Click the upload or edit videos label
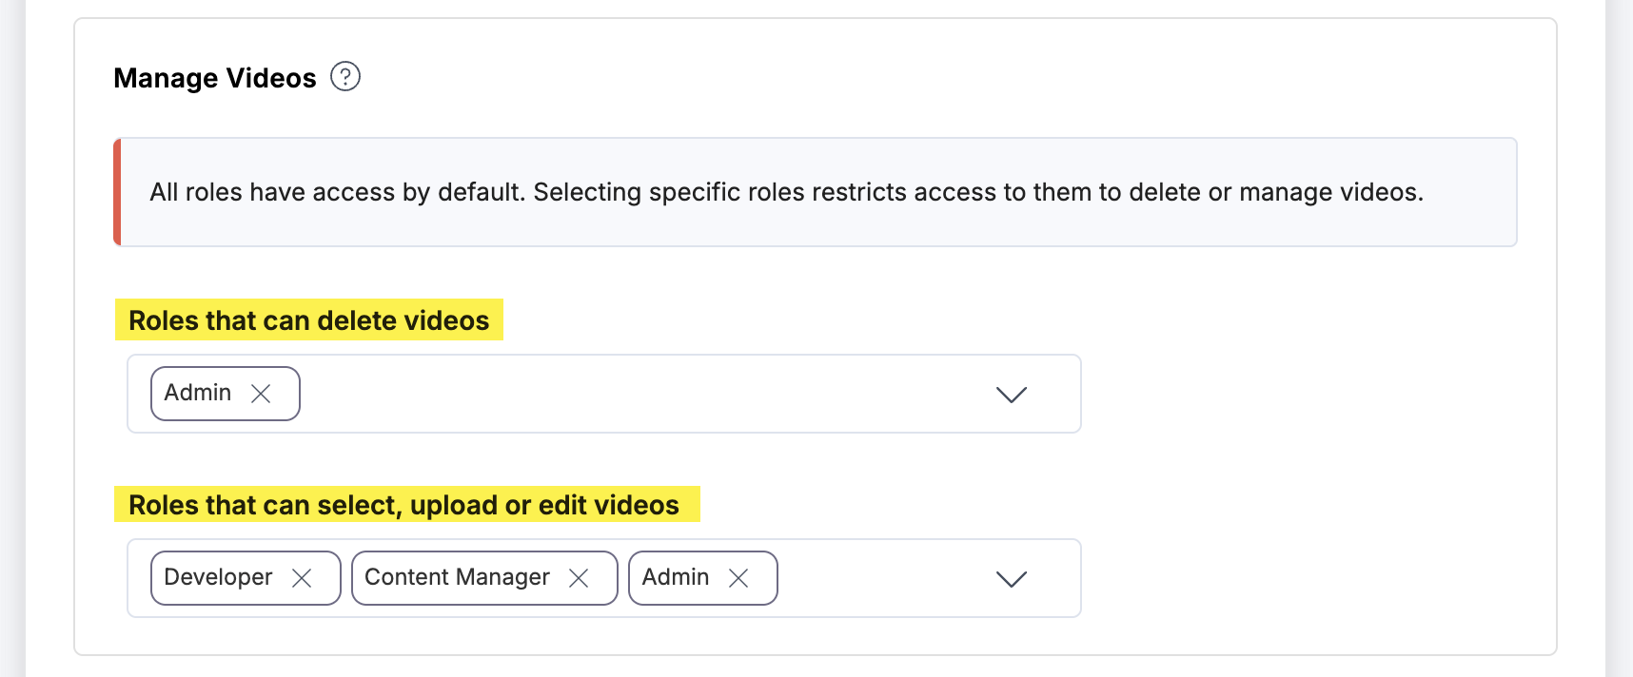The height and width of the screenshot is (677, 1633). [407, 505]
